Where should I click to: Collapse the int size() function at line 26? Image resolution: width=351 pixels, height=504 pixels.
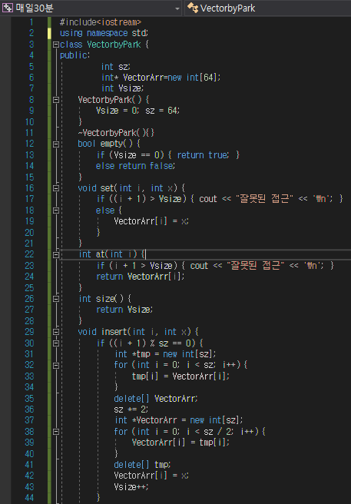pos(56,299)
